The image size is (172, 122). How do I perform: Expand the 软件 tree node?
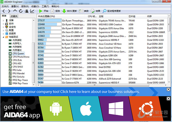(x=3, y=24)
